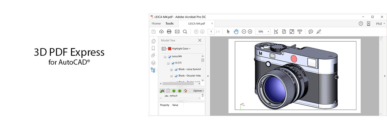Click the delete view trash icon

168,91
